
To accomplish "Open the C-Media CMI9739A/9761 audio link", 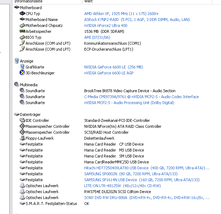I will [x=141, y=97].
